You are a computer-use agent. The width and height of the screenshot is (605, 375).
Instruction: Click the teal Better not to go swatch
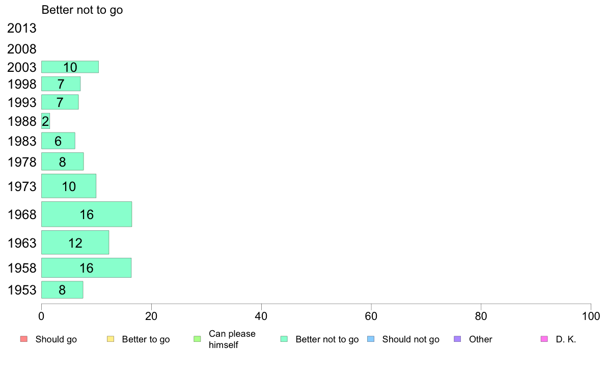click(x=284, y=339)
